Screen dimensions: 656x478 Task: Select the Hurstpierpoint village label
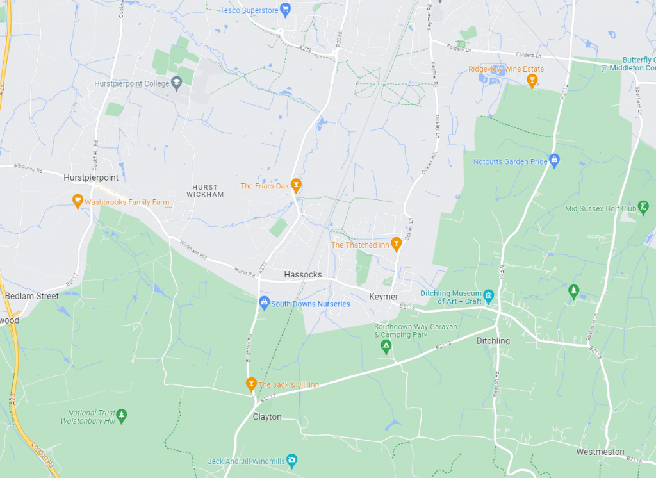click(91, 177)
